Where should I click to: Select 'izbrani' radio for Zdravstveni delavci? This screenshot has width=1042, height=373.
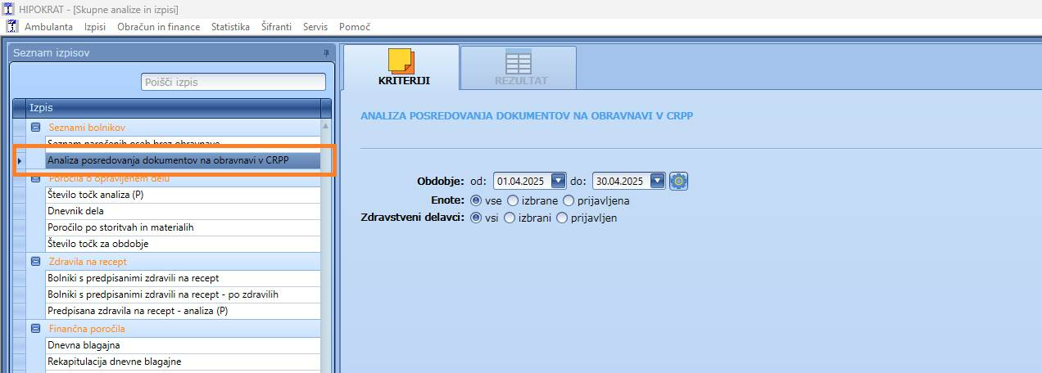pos(510,218)
